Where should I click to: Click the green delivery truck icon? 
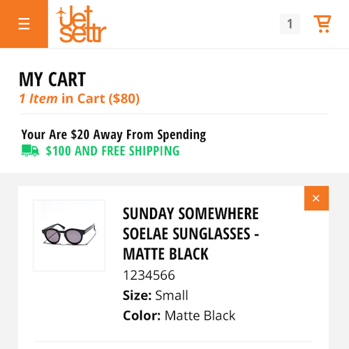pyautogui.click(x=30, y=151)
